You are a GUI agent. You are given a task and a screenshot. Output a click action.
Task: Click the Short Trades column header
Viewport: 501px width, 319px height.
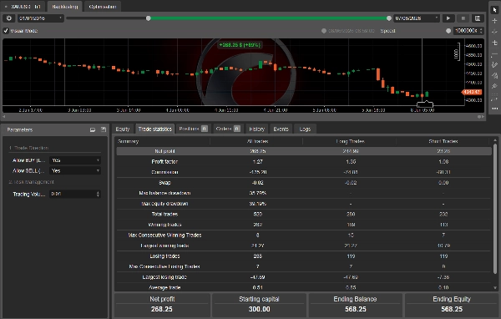pyautogui.click(x=443, y=141)
